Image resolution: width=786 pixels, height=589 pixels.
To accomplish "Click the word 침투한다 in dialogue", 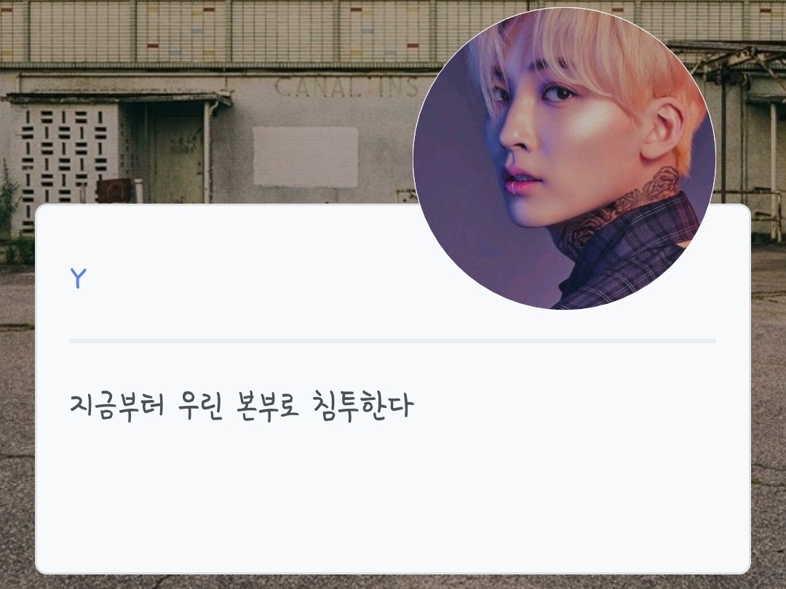I will [363, 406].
